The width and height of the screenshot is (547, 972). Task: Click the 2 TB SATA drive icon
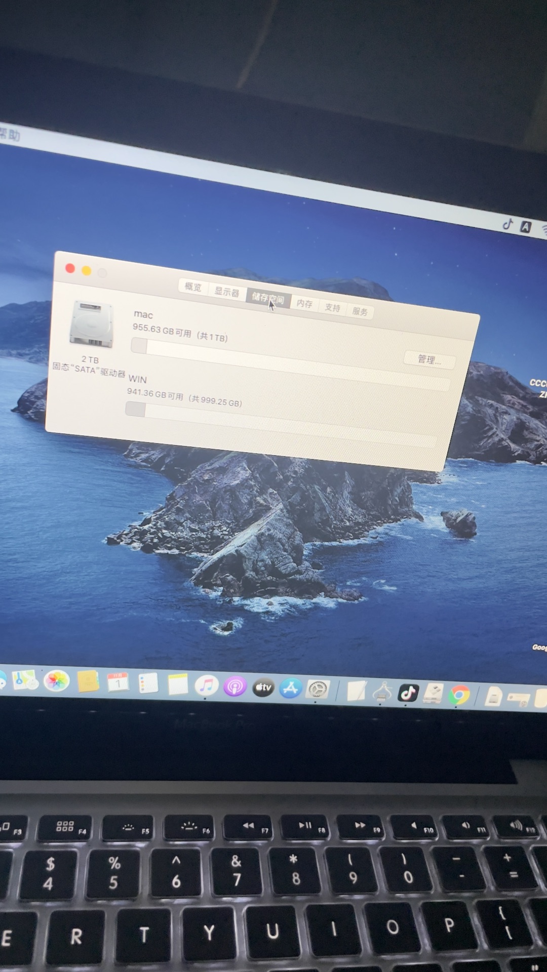coord(91,325)
